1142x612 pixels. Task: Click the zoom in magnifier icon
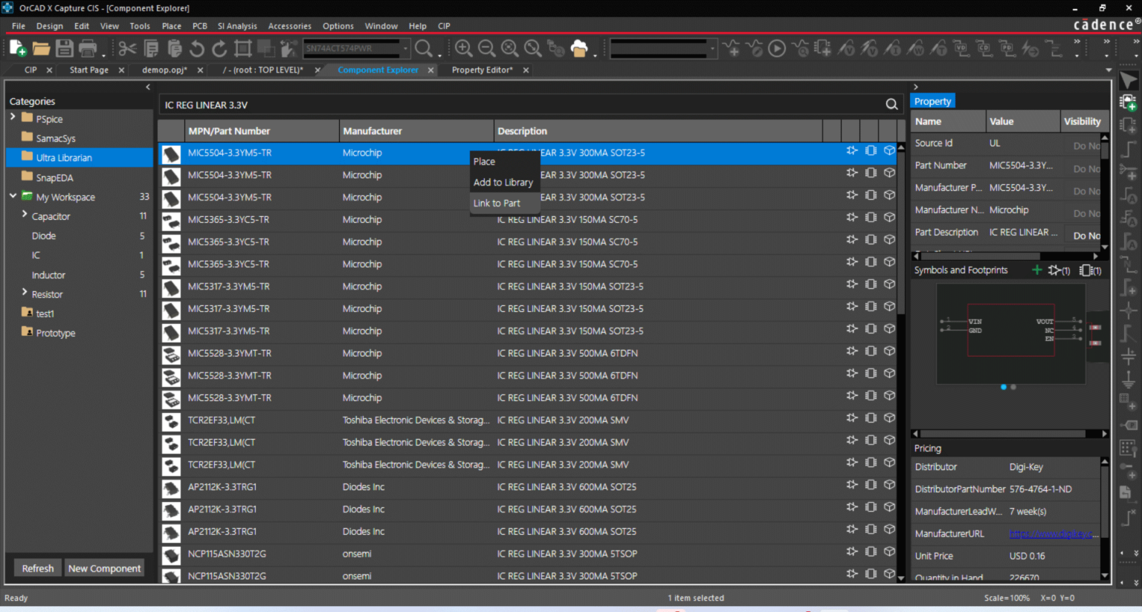[x=463, y=49]
